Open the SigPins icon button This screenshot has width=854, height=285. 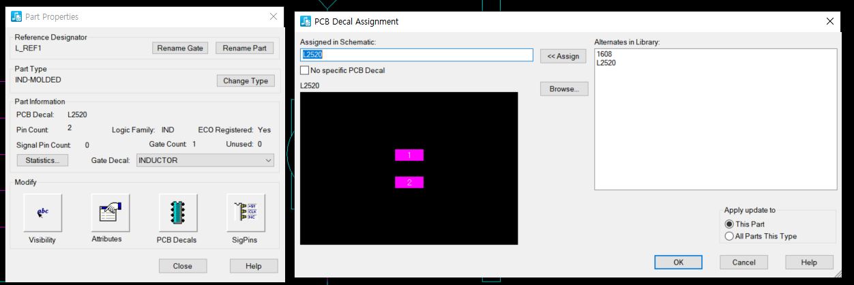click(x=246, y=213)
